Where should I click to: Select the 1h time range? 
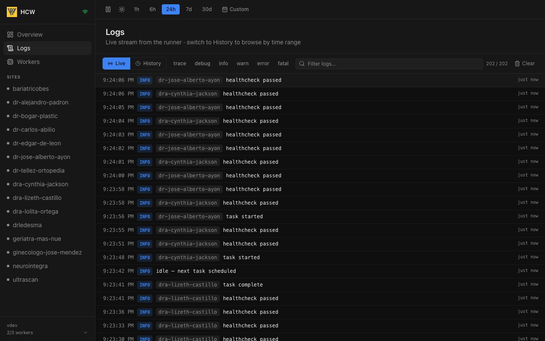[136, 9]
